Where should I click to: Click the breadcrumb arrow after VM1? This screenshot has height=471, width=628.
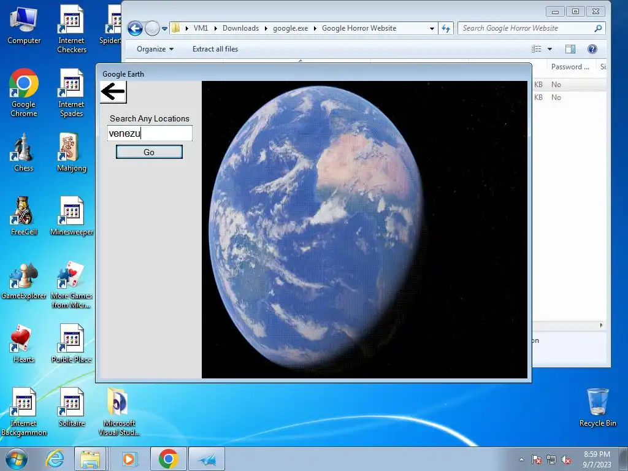(215, 28)
